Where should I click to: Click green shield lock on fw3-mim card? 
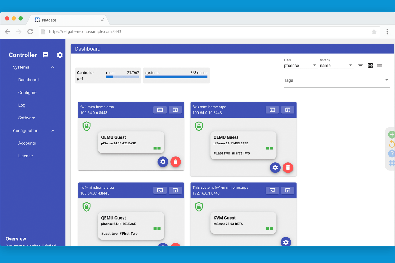pyautogui.click(x=199, y=126)
